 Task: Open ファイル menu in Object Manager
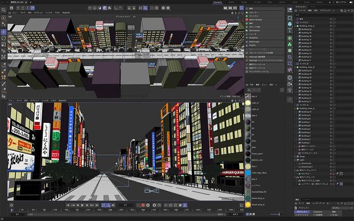point(302,11)
